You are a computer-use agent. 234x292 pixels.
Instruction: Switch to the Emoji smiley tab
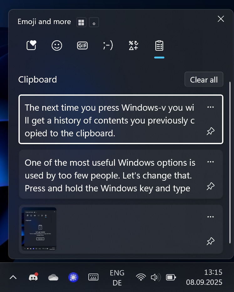tap(57, 45)
